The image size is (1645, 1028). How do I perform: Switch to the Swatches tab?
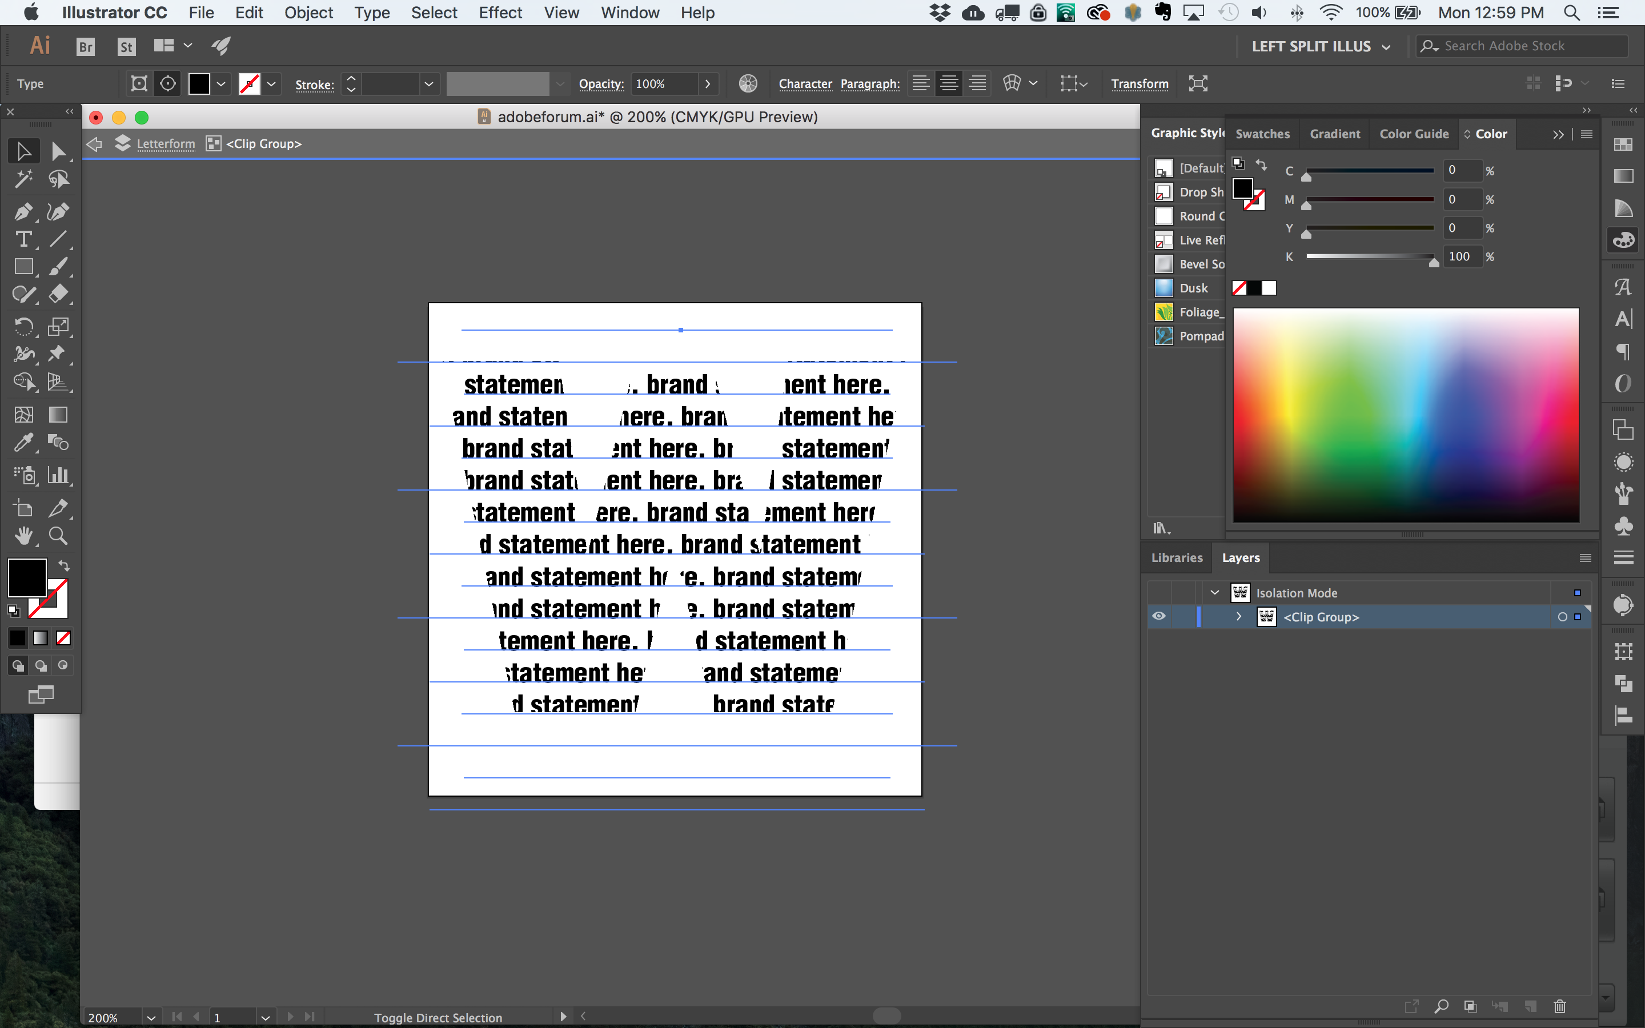(x=1261, y=132)
